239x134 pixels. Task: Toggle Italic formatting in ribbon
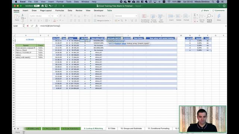tap(35, 20)
